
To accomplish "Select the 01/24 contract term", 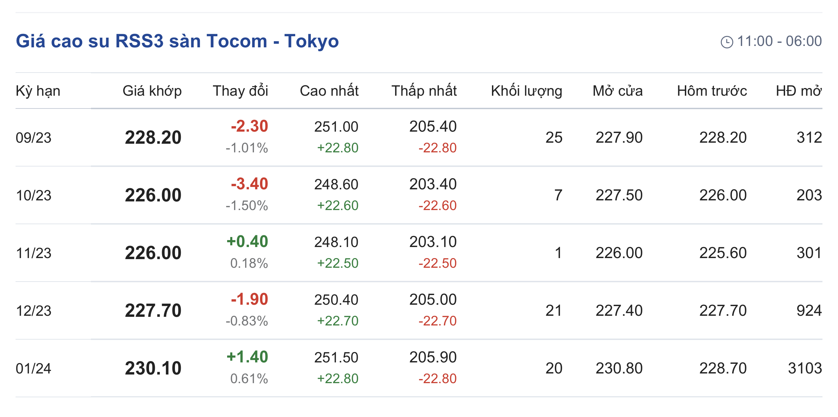I will 34,369.
